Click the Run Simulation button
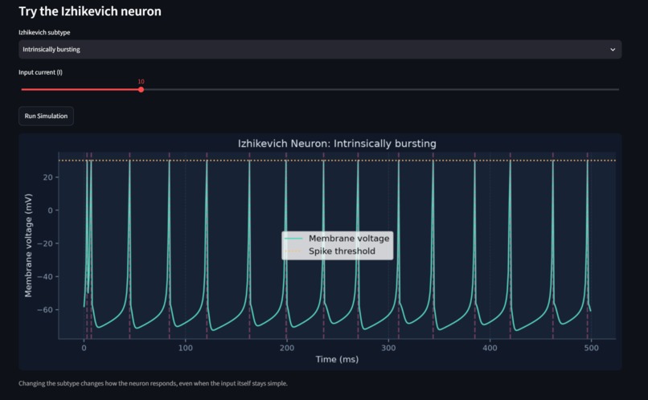This screenshot has width=648, height=400. coord(46,116)
